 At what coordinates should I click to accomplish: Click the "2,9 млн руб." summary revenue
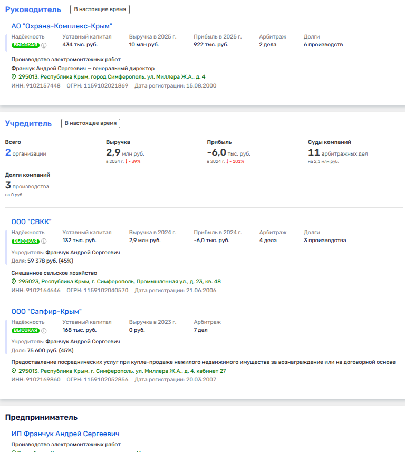[x=125, y=153]
